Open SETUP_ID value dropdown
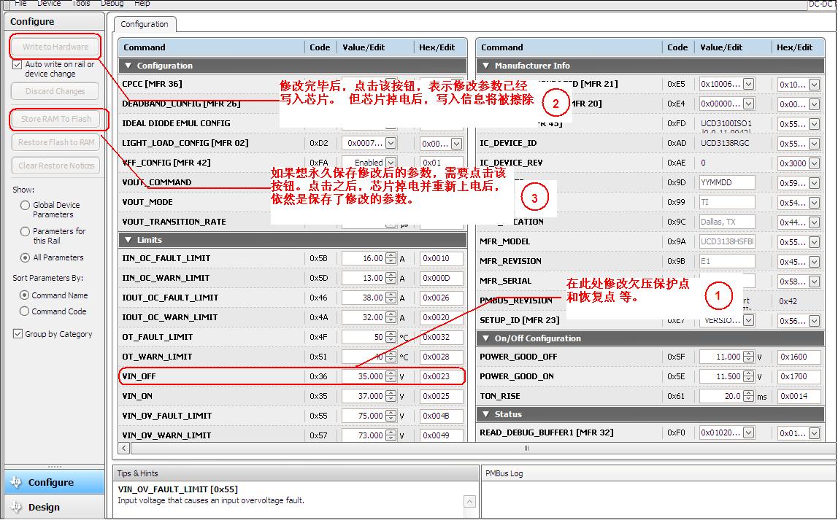The height and width of the screenshot is (520, 838). (x=749, y=320)
